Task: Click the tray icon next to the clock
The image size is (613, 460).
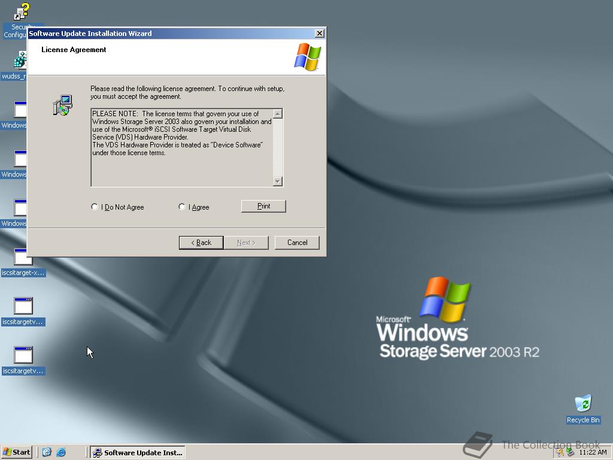Action: [570, 453]
